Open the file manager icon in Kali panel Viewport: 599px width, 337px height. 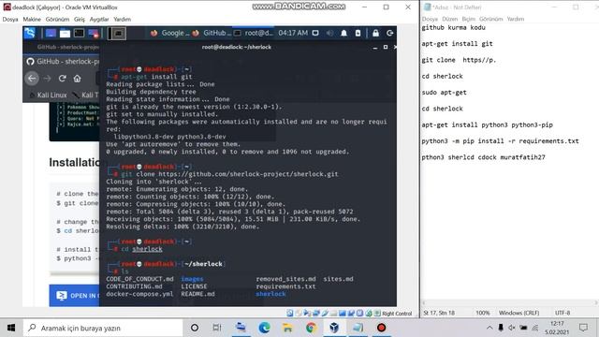pyautogui.click(x=65, y=34)
